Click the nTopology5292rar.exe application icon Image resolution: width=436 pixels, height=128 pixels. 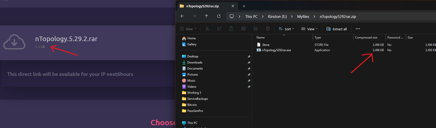259,50
